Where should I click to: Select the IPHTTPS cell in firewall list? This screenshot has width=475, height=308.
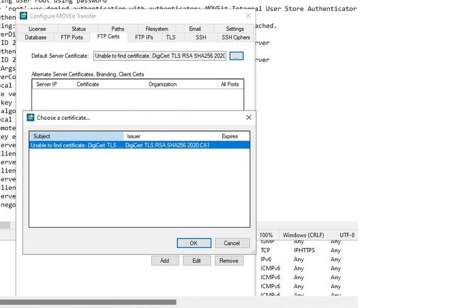[304, 251]
